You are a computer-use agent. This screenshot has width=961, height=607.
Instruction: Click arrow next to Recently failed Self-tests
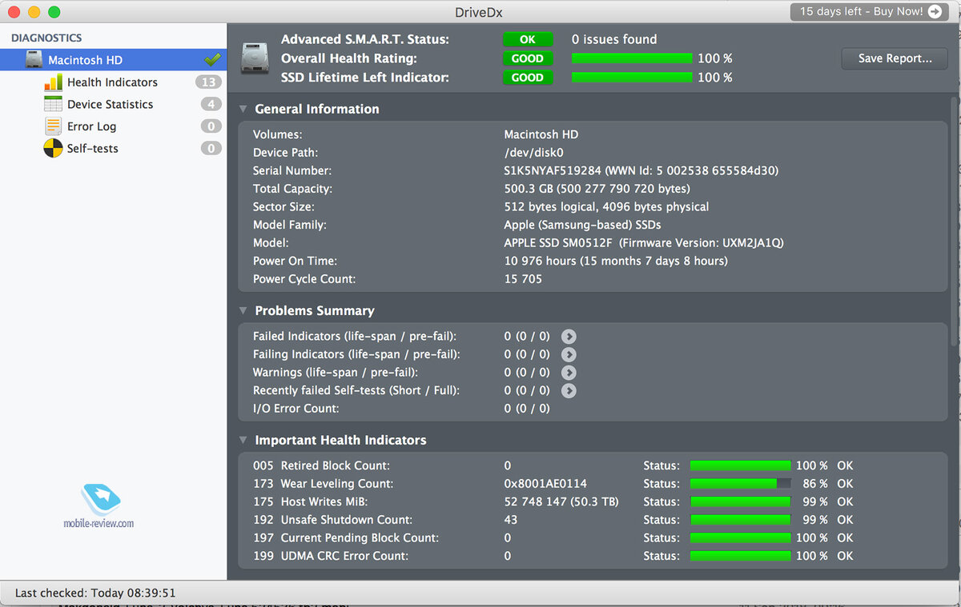(x=569, y=391)
